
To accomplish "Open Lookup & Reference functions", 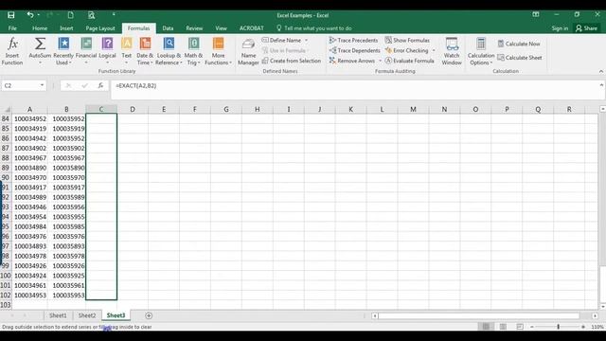I will 169,51.
